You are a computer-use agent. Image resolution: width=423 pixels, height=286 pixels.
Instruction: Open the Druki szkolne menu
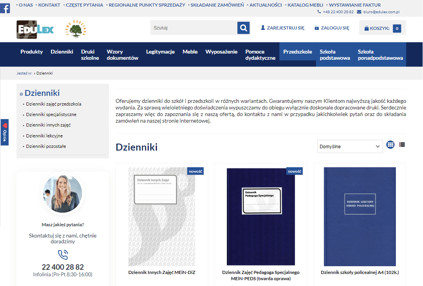(90, 55)
